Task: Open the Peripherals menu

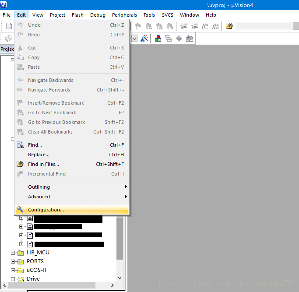Action: click(124, 15)
